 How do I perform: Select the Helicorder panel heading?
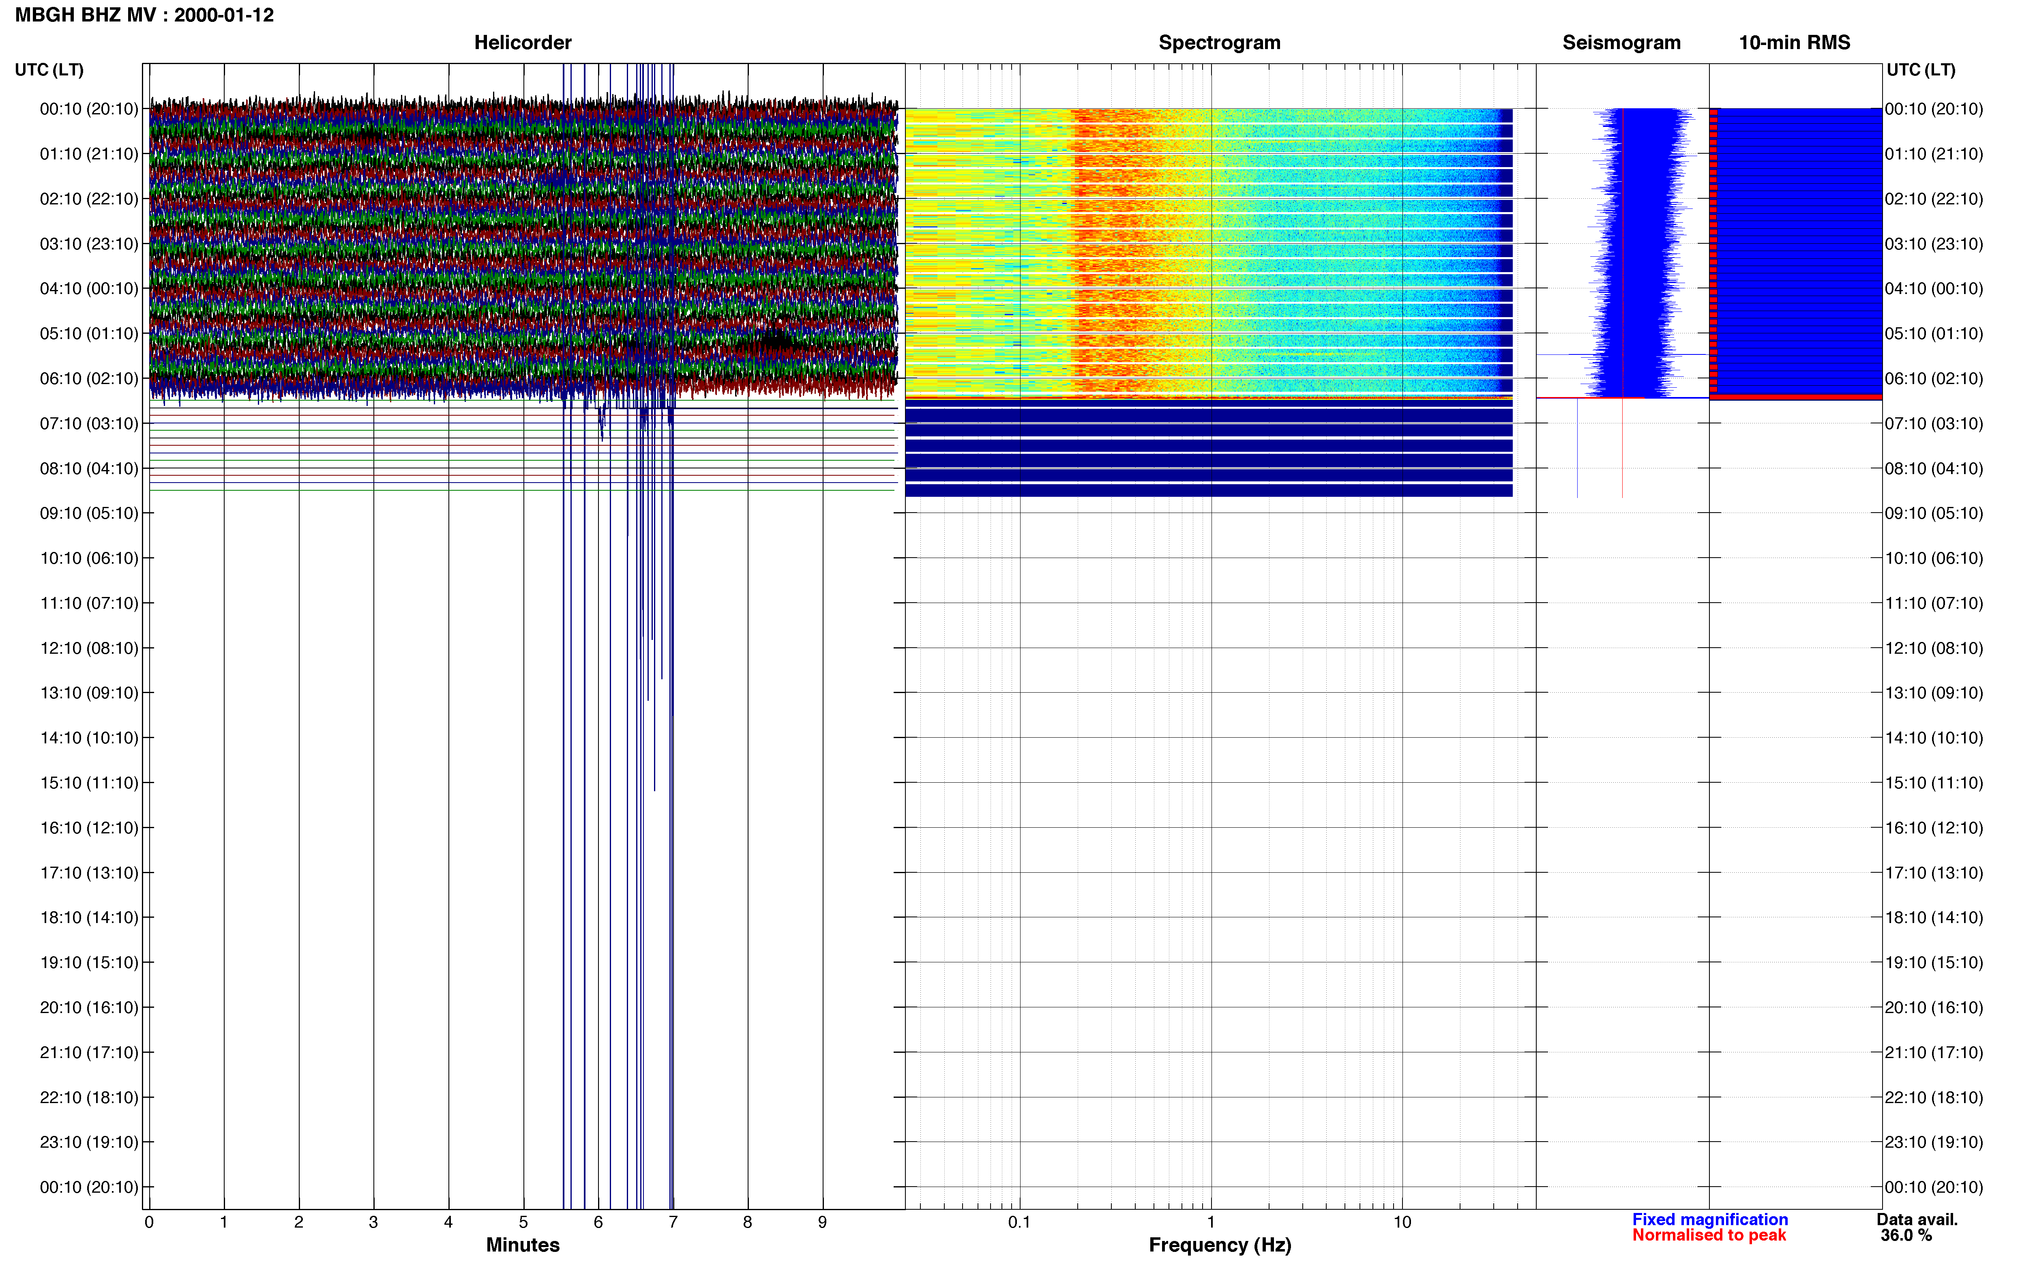coord(523,42)
